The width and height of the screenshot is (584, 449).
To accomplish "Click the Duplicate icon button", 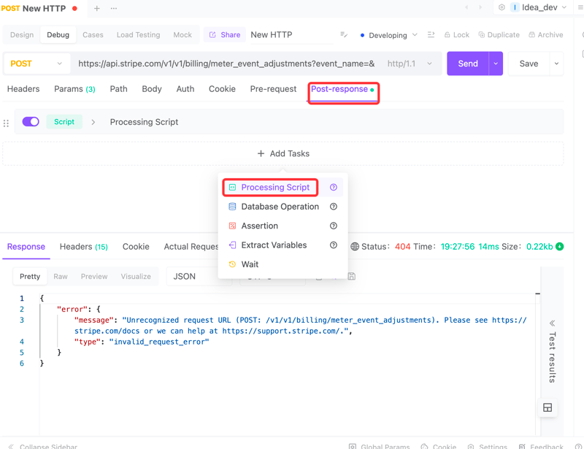I will (498, 34).
